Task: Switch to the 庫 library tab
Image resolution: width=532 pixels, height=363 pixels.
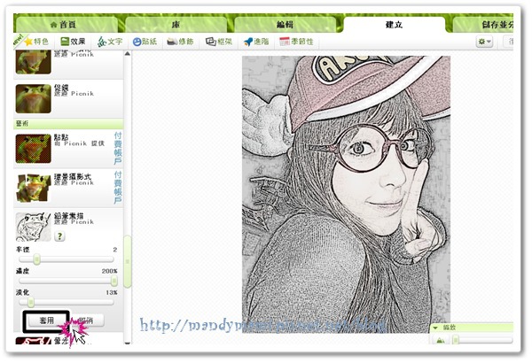Action: tap(176, 25)
